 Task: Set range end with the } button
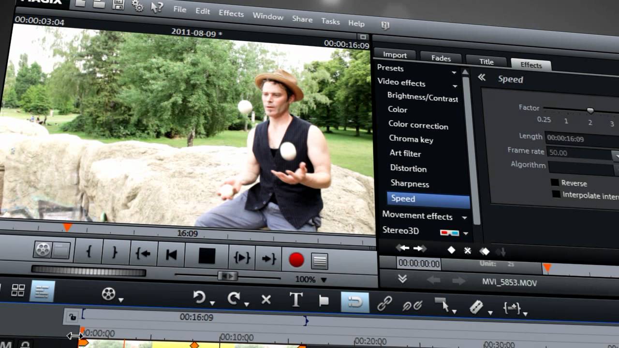115,253
